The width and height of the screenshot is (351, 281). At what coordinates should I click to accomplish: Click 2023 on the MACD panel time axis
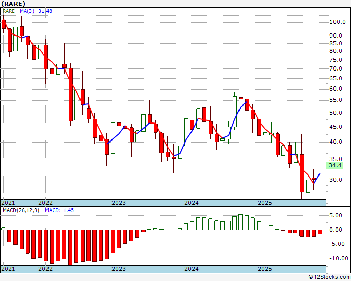[x=119, y=269]
